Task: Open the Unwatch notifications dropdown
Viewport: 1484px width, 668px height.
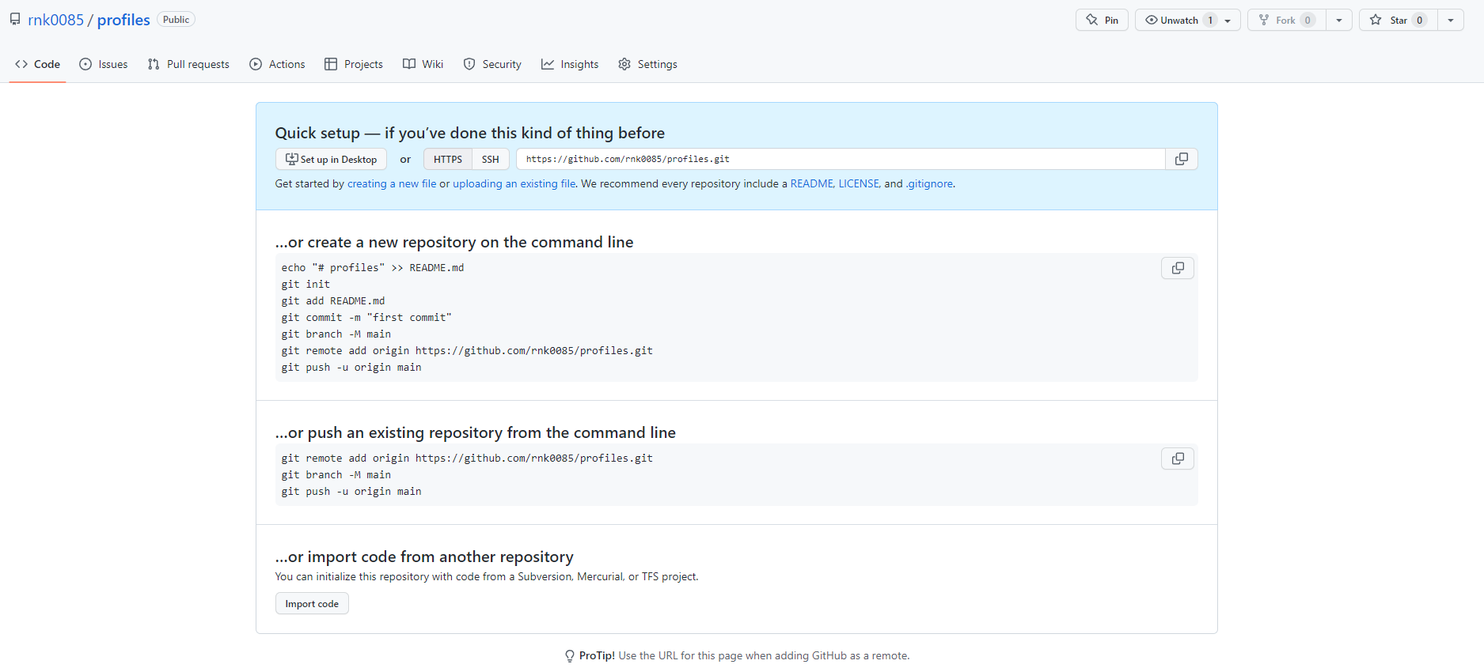Action: [x=1187, y=20]
